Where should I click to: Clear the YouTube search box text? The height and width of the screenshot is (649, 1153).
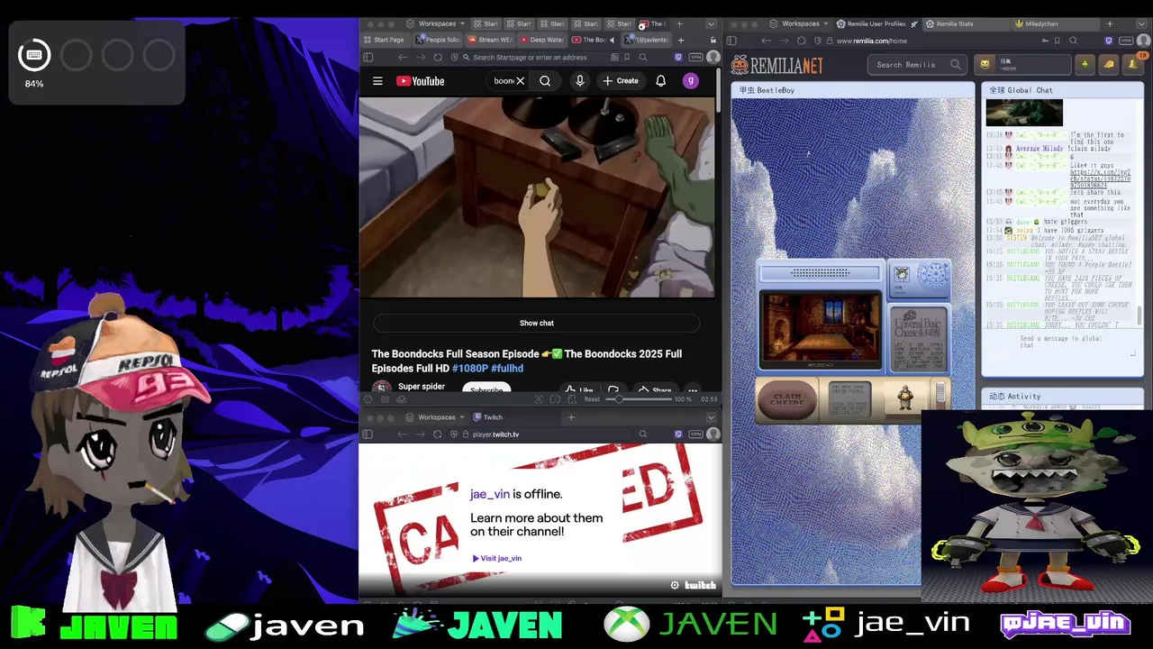520,81
